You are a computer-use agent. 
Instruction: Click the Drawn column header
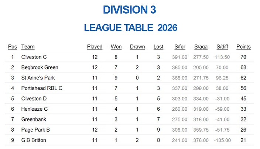coord(137,47)
